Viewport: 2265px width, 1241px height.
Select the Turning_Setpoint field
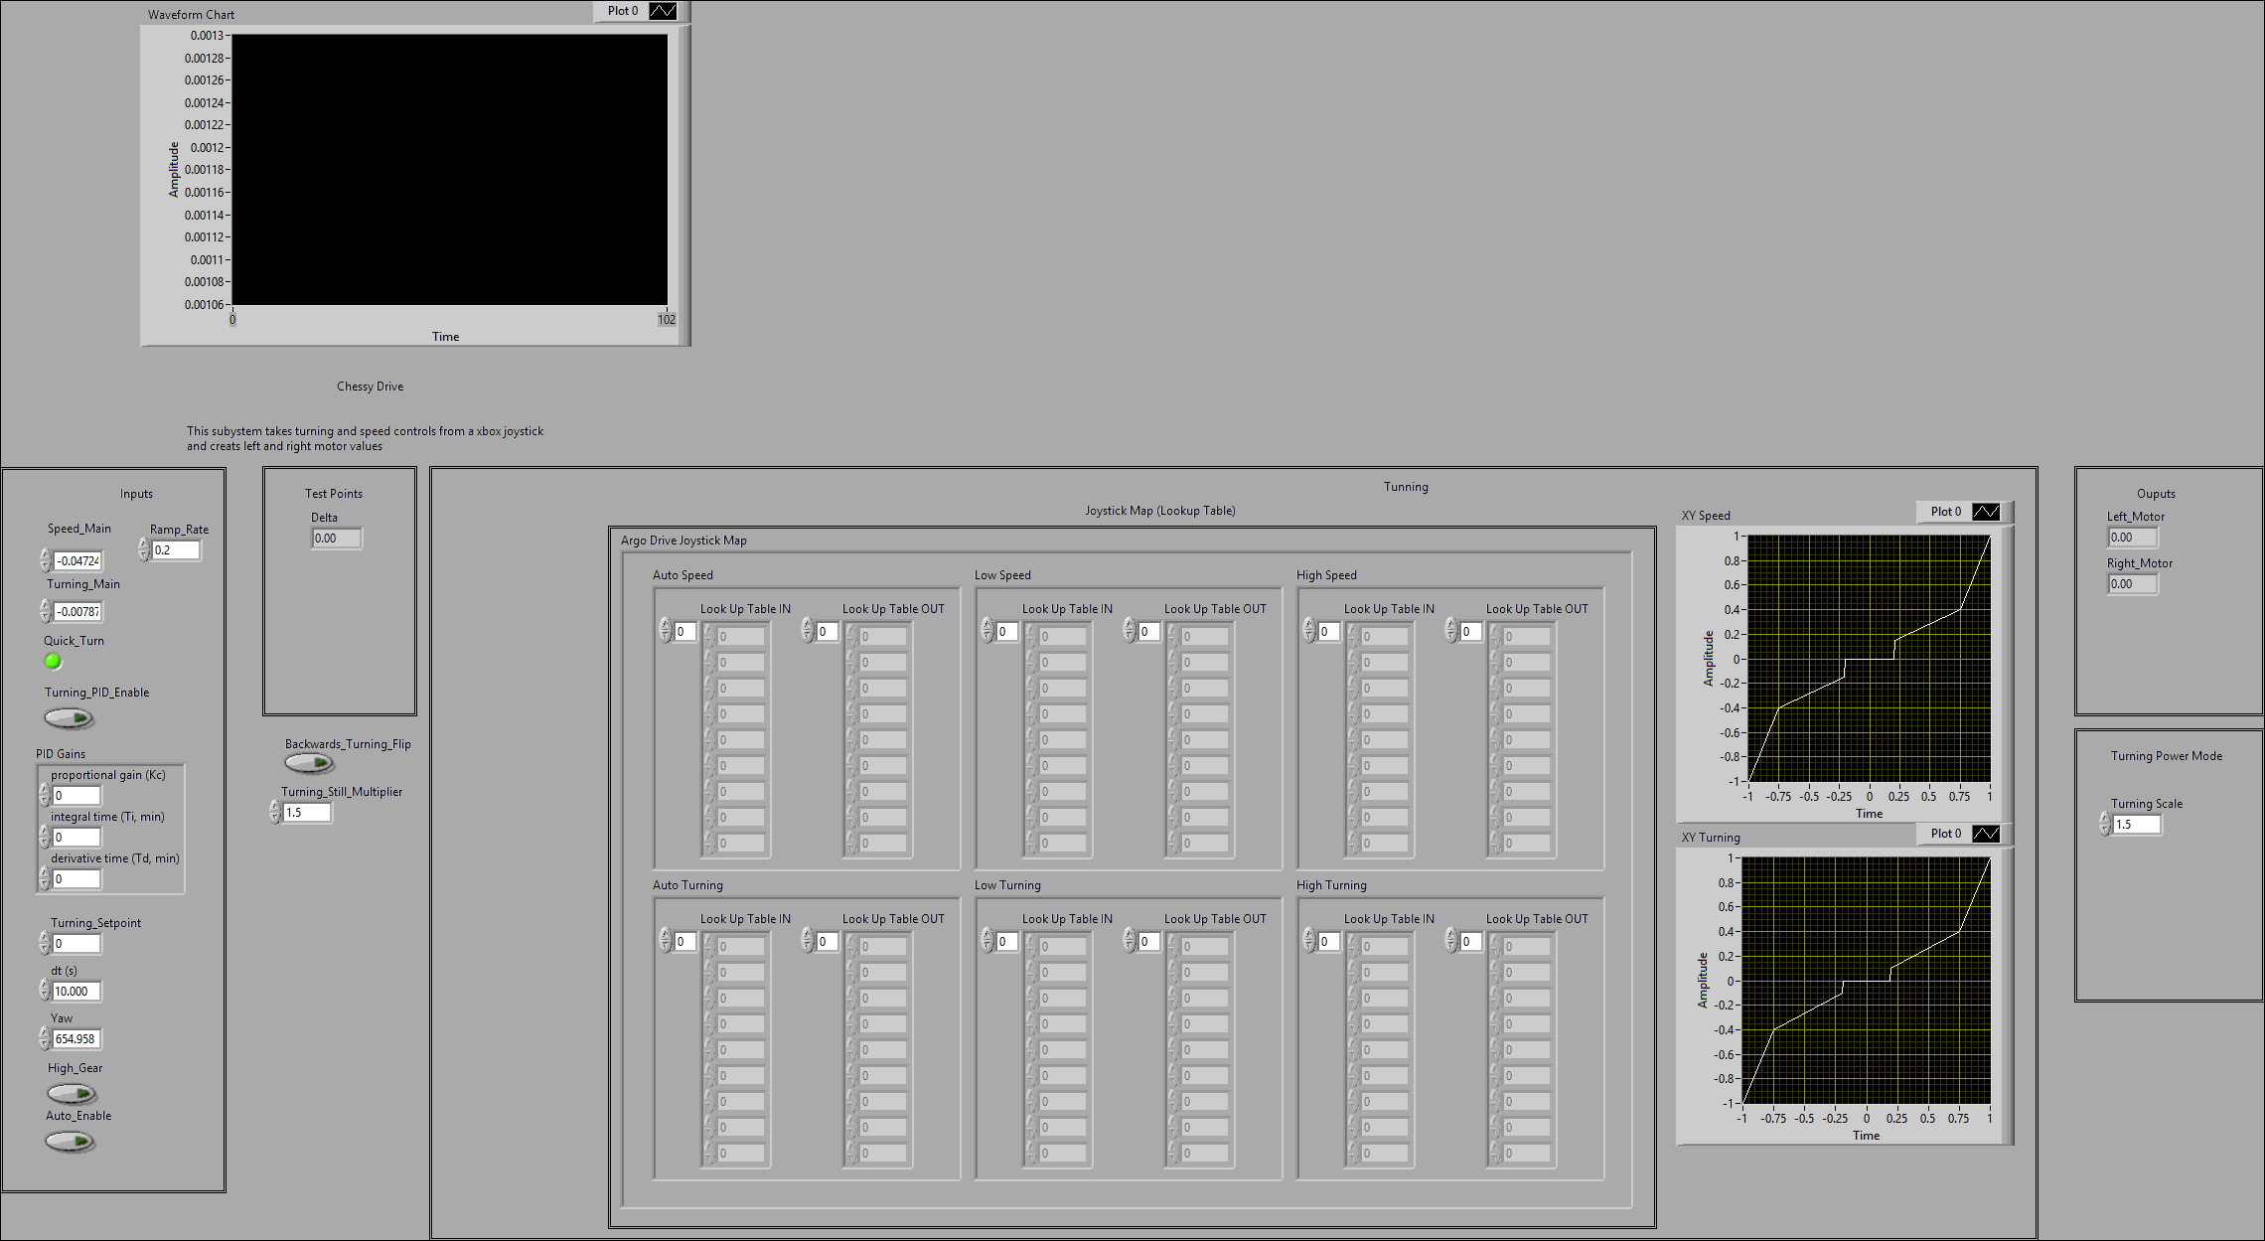tap(75, 943)
